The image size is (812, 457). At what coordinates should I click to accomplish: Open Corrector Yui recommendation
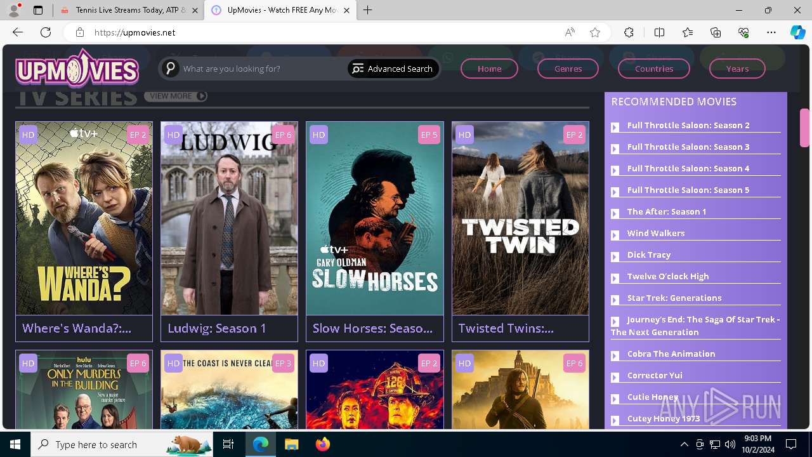[x=655, y=375]
